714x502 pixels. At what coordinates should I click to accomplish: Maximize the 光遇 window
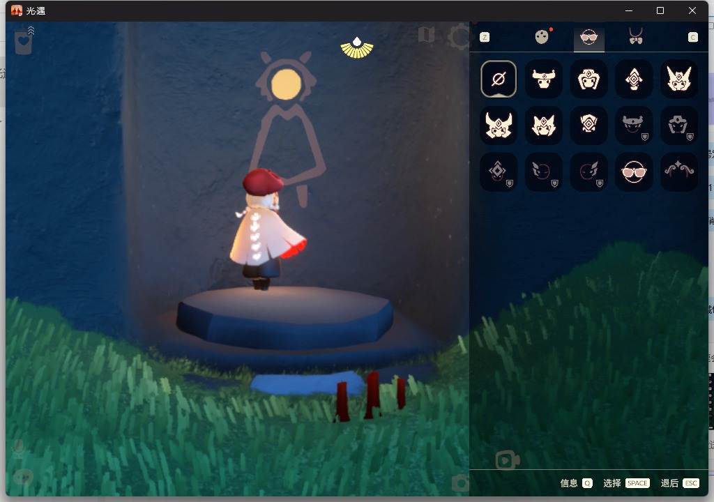[660, 10]
